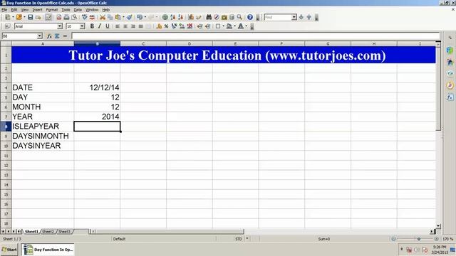Open Font Color dropdown arrow
This screenshot has height=256, width=456.
pyautogui.click(x=246, y=26)
